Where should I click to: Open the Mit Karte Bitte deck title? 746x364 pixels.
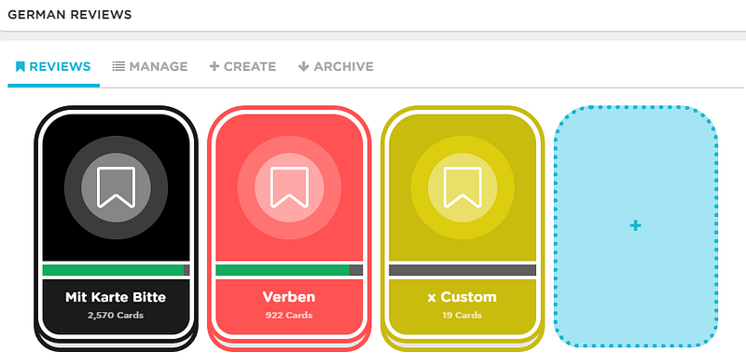click(x=116, y=298)
